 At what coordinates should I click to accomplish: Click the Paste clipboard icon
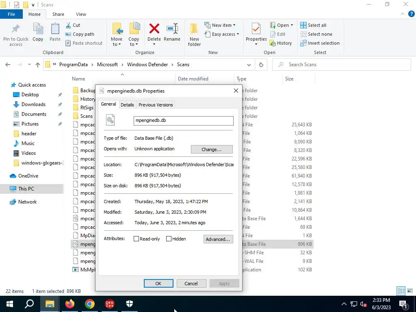[x=55, y=29]
